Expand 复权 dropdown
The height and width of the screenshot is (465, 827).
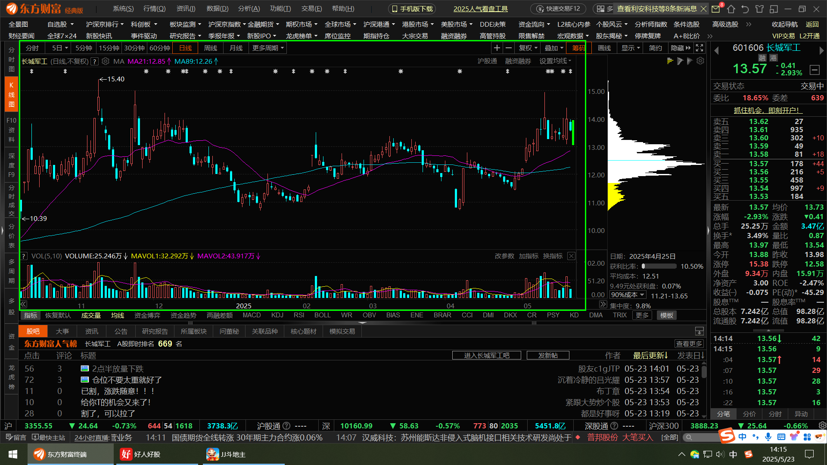528,48
